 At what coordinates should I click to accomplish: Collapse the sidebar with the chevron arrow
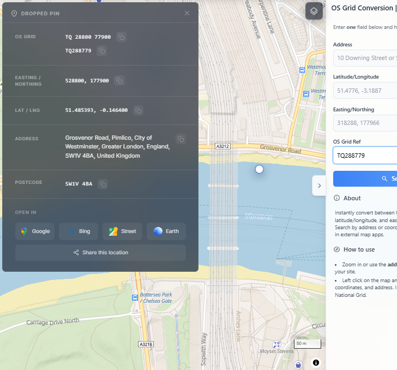point(319,186)
